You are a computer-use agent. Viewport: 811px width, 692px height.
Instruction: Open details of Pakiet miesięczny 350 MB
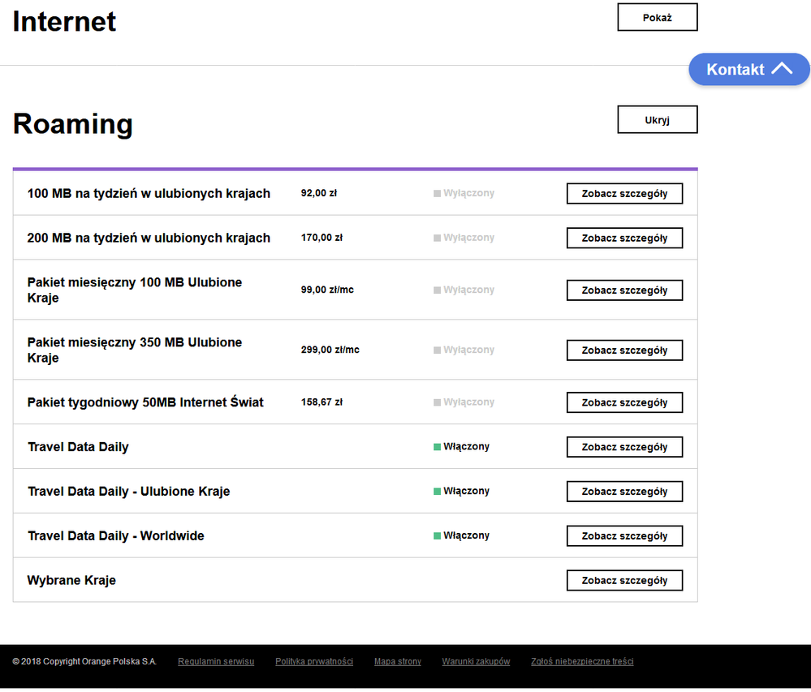tap(623, 350)
